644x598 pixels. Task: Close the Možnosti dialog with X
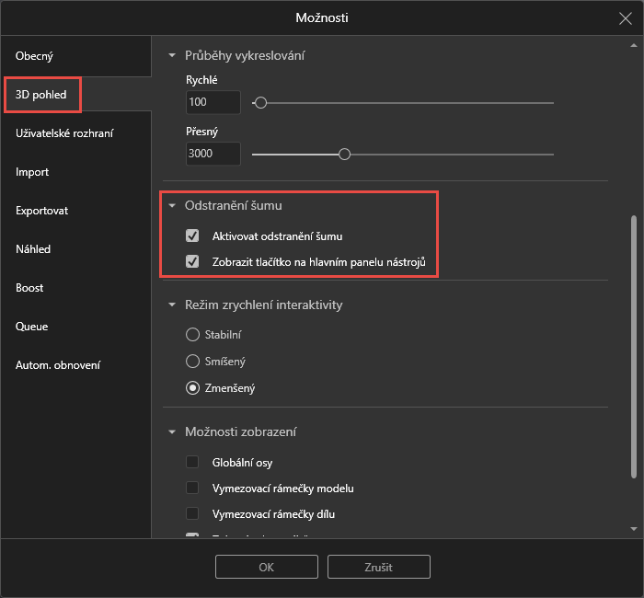625,17
